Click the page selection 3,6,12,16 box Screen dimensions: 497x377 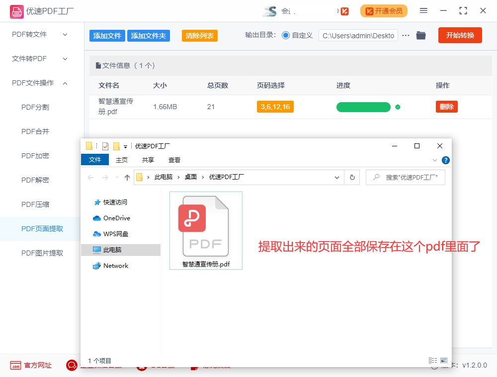pos(275,107)
